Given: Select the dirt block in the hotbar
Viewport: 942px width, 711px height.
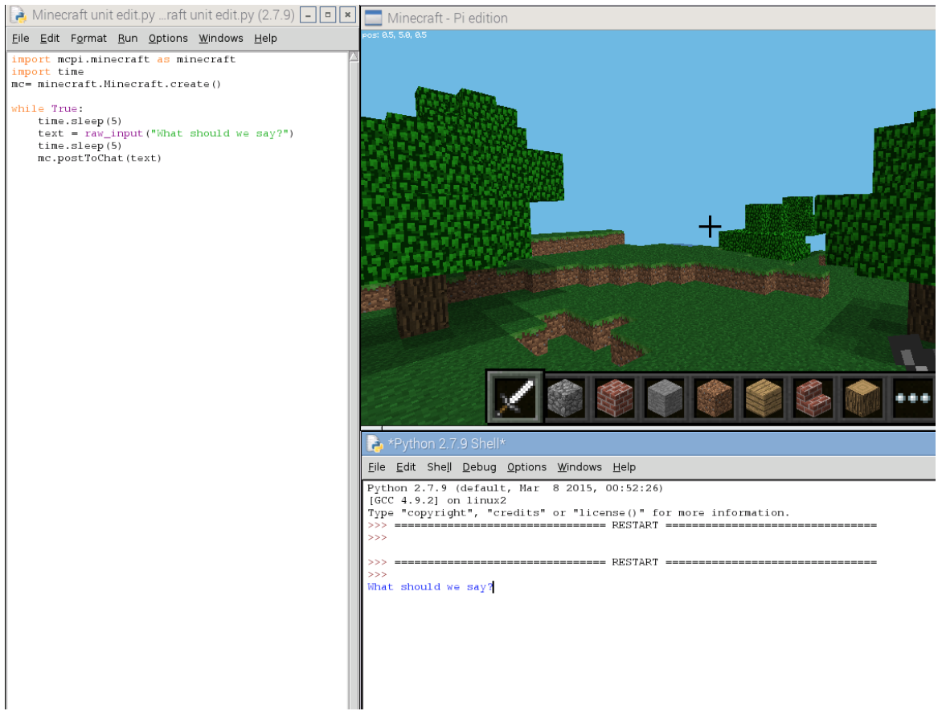Looking at the screenshot, I should [715, 398].
